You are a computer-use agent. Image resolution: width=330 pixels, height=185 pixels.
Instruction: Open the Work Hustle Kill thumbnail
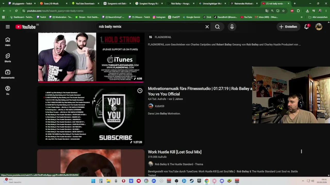(91, 163)
